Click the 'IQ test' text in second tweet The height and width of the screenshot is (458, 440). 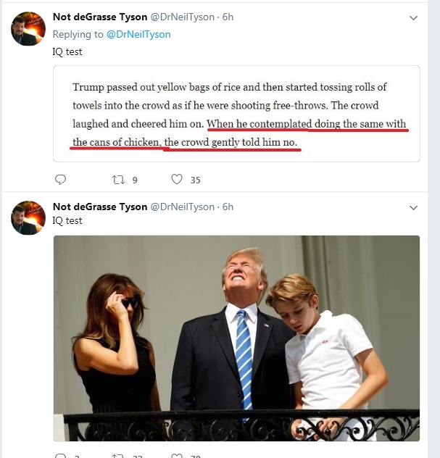coord(67,220)
